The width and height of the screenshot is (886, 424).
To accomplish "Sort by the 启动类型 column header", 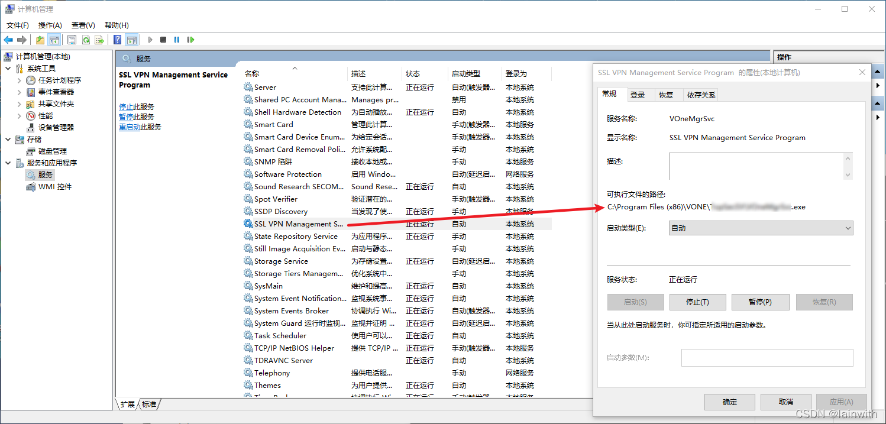I will tap(474, 74).
